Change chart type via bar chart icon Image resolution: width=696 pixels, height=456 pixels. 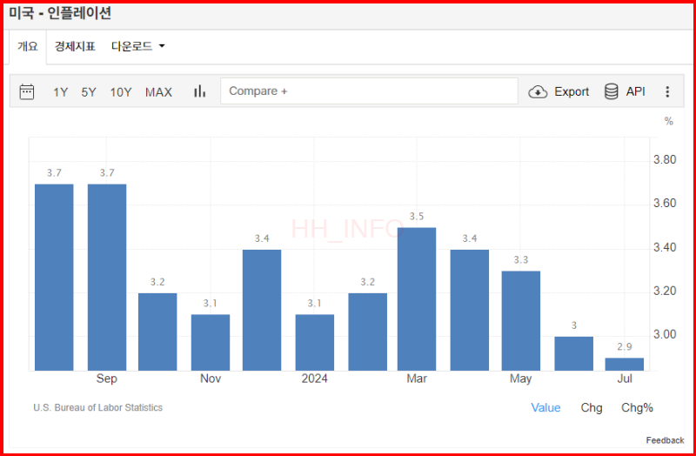200,91
